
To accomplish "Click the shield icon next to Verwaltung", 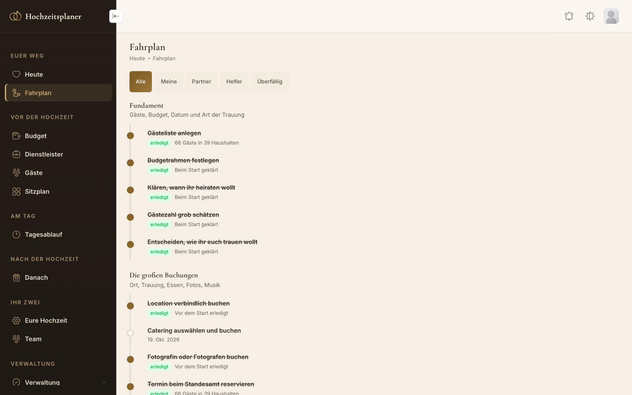I will coord(16,382).
